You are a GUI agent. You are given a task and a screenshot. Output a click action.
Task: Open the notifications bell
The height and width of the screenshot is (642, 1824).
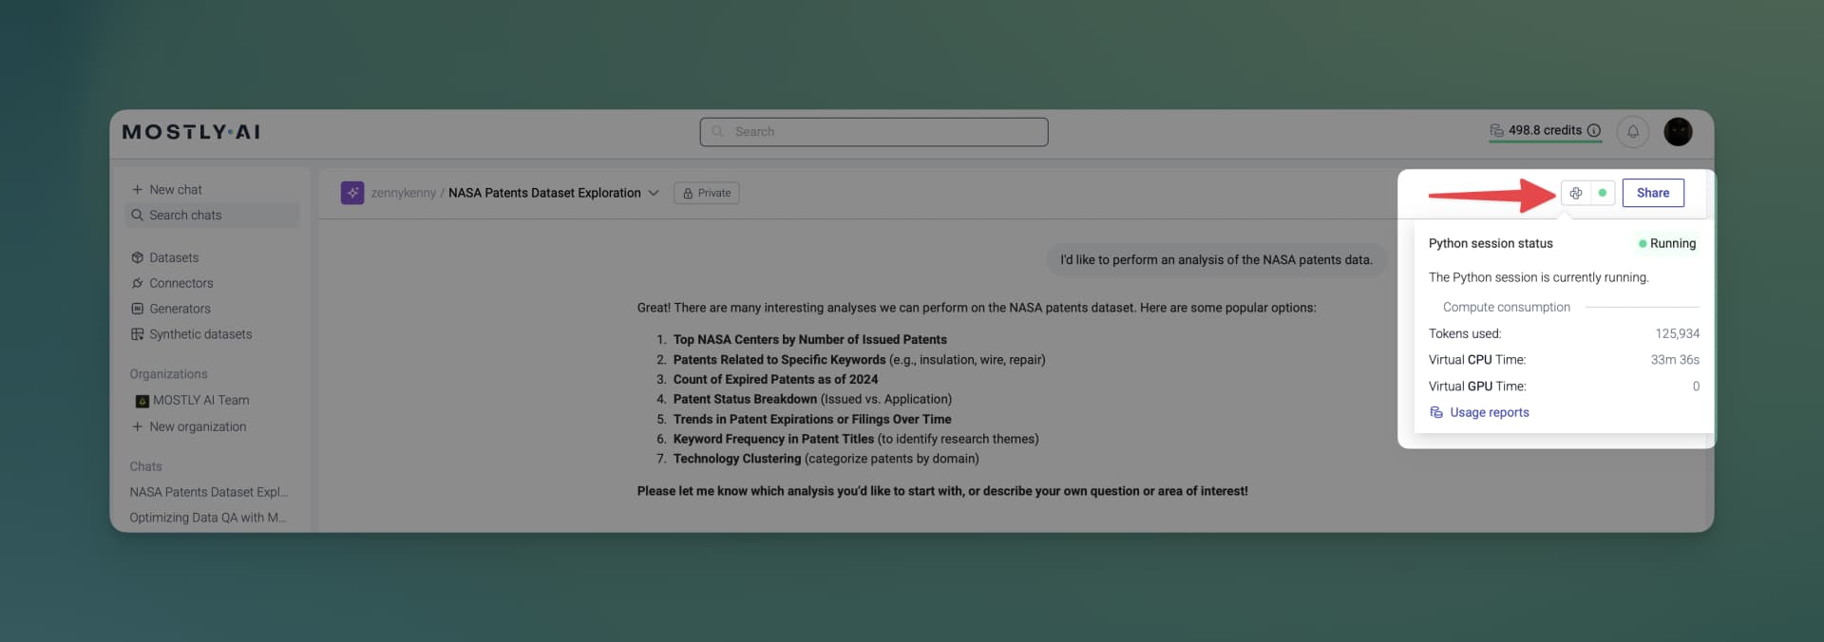1632,132
